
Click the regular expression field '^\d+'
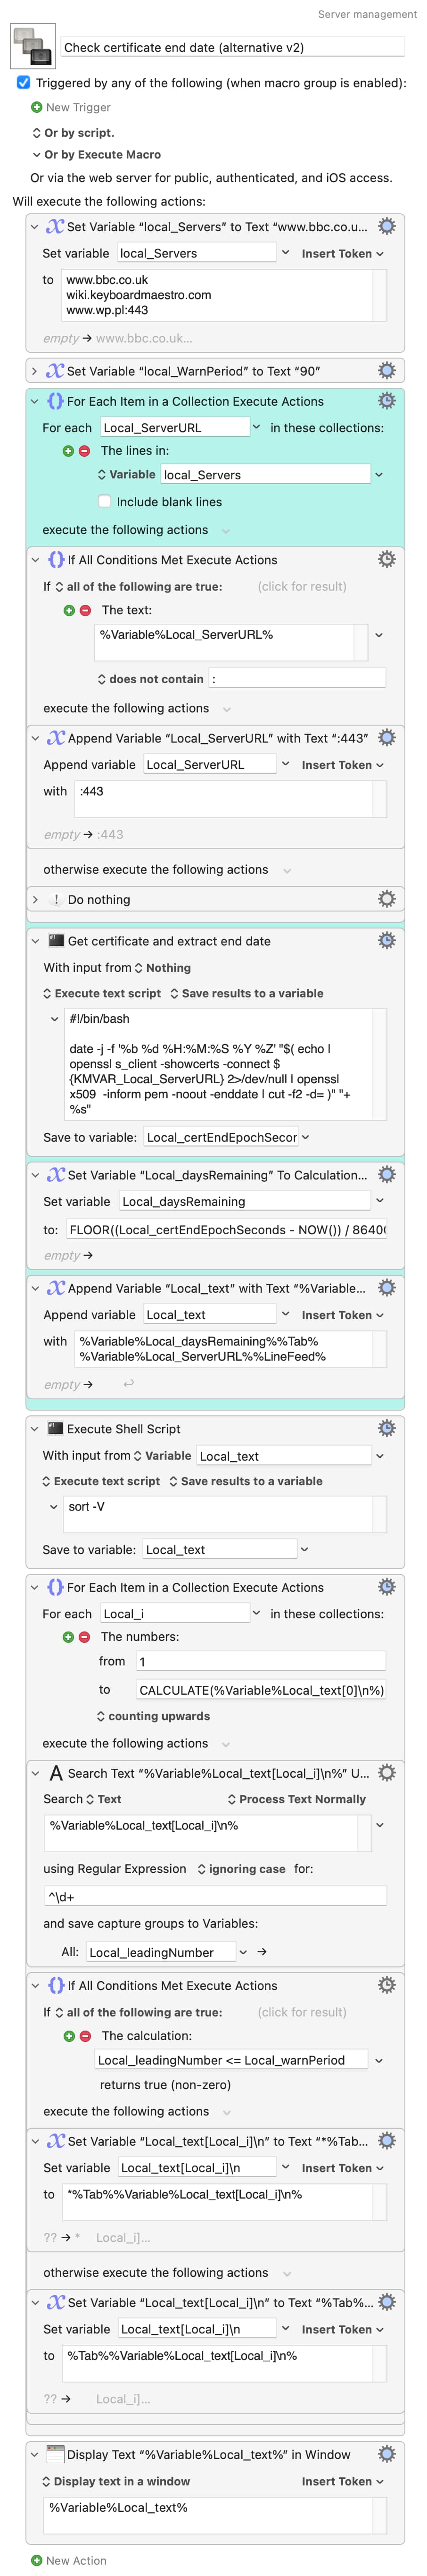pos(215,1896)
